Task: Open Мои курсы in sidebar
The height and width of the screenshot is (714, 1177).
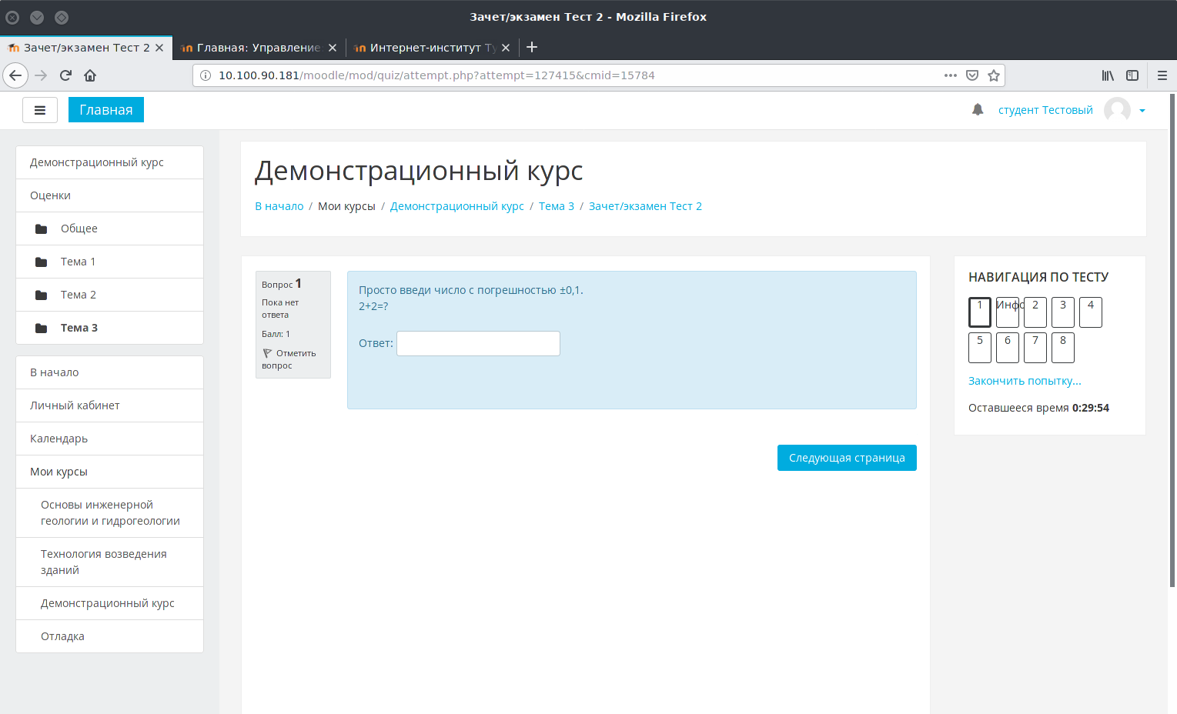Action: pyautogui.click(x=109, y=472)
